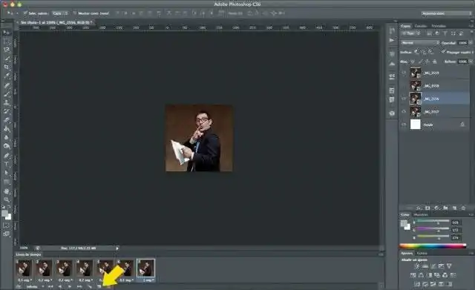Viewport: 475px width, 290px height.
Task: Select the _MG_3557 layer thumbnail
Action: (416, 112)
